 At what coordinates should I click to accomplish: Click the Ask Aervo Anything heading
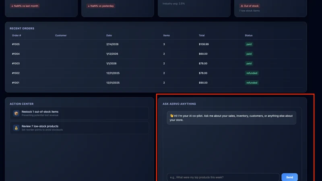pos(179,104)
